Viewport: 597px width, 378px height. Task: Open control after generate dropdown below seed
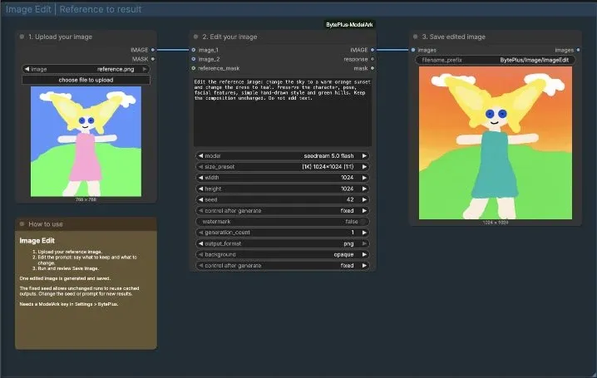click(283, 211)
